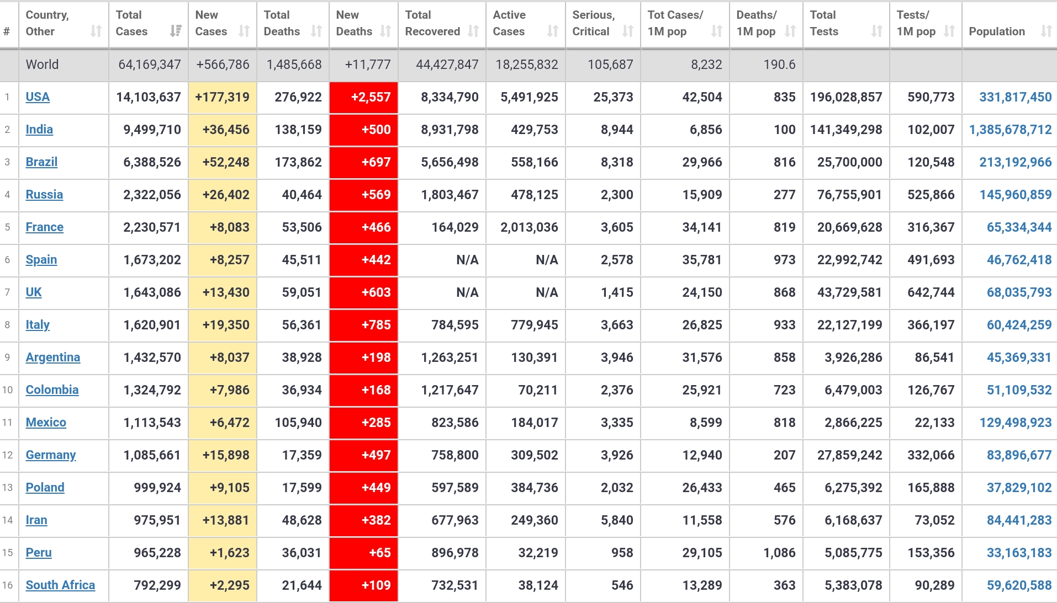1057x603 pixels.
Task: Open Poland population link 37,829,102
Action: (x=1019, y=488)
